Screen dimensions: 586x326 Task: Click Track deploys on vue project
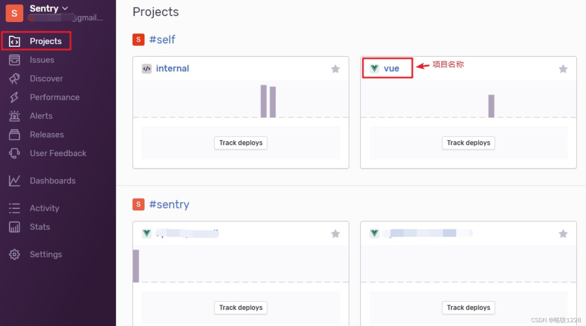click(x=468, y=143)
